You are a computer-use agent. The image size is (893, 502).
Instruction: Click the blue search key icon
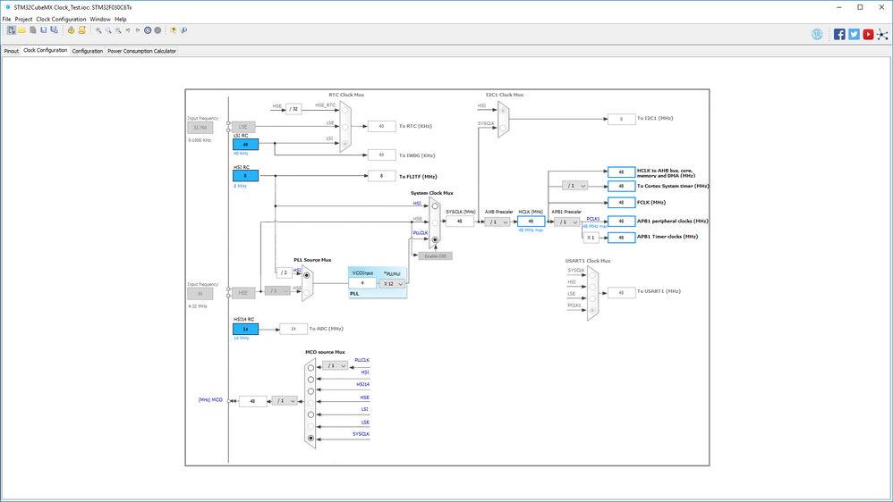183,30
